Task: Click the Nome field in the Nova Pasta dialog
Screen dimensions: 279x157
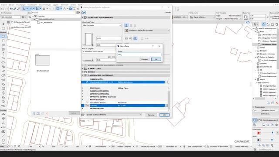Action: (x=139, y=55)
